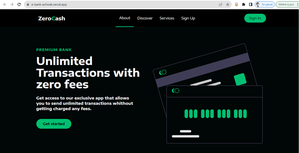
Task: Click the Unlimited Transactions headline
Action: tap(88, 73)
